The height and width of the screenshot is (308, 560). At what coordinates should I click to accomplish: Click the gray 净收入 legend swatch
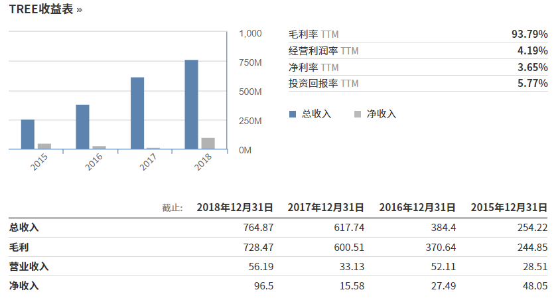click(358, 114)
